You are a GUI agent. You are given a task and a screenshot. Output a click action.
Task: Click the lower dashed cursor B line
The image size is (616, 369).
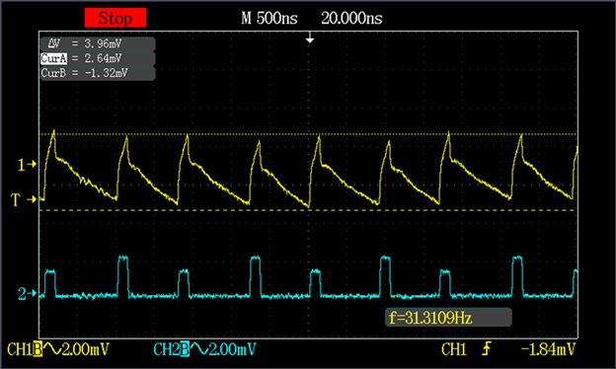(308, 210)
